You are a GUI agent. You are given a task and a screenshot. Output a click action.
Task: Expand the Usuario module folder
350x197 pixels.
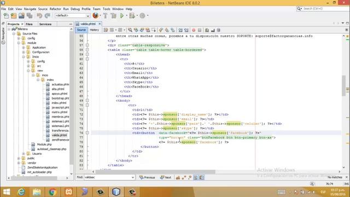(x=24, y=154)
